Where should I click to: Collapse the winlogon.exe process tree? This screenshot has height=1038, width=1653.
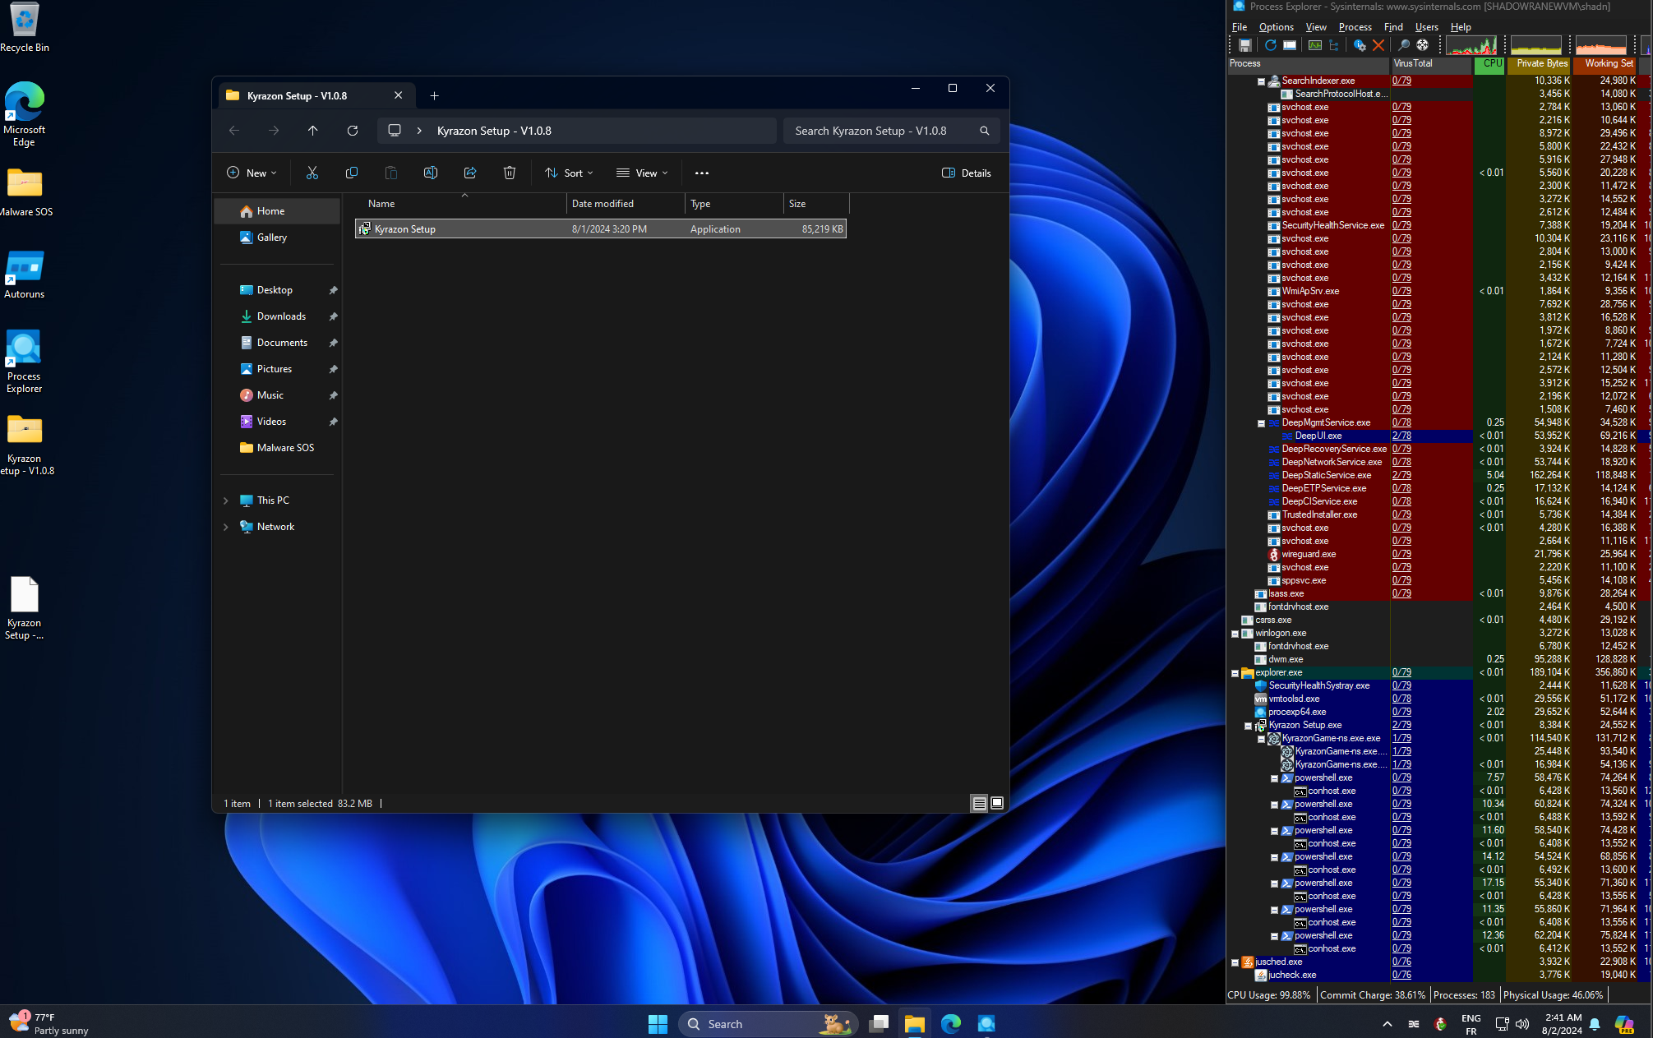point(1235,634)
